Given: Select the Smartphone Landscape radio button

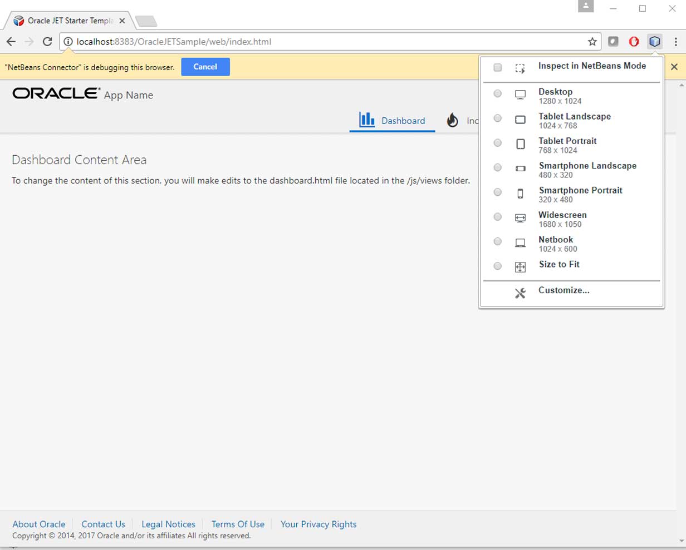Looking at the screenshot, I should click(498, 167).
